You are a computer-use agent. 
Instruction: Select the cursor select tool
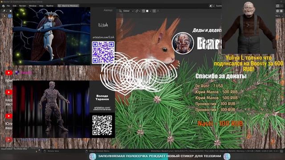pyautogui.click(x=5, y=16)
